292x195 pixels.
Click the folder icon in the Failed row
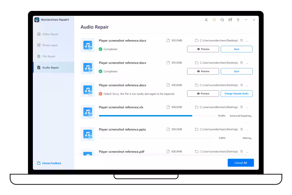(196, 85)
